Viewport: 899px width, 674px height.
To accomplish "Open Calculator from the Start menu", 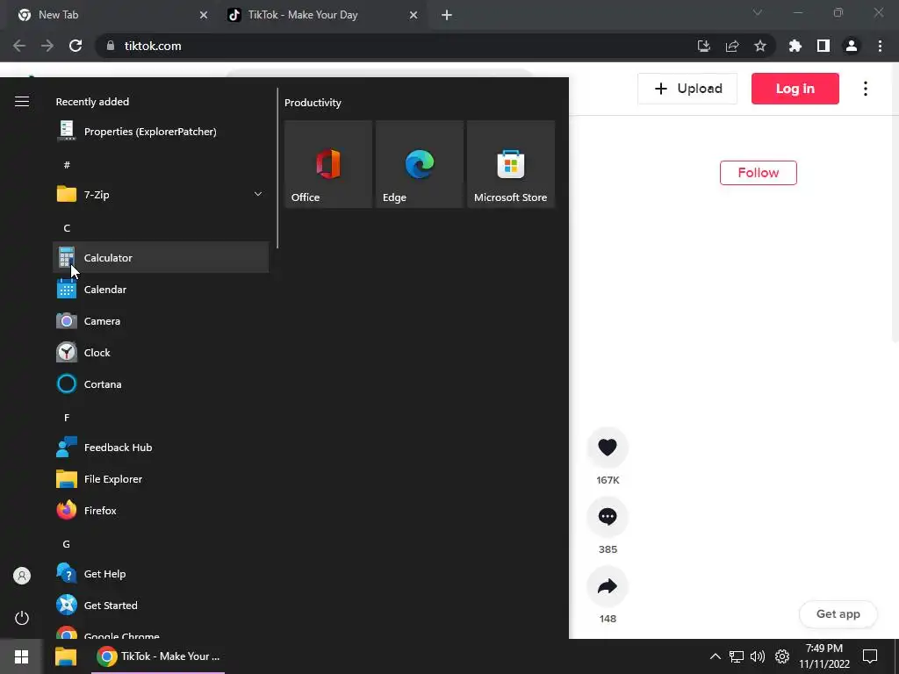I will (161, 257).
